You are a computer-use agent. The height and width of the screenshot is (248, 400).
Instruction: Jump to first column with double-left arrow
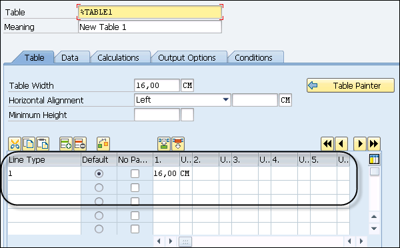click(x=327, y=144)
